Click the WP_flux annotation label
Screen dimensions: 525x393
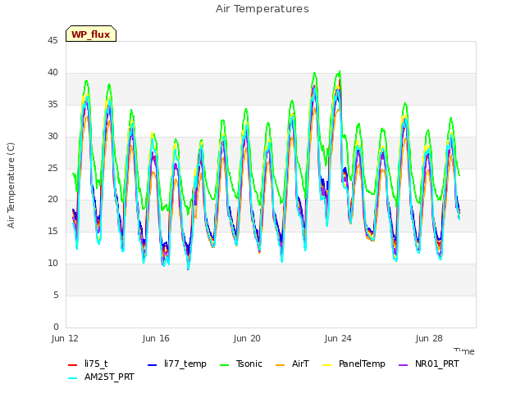[91, 34]
